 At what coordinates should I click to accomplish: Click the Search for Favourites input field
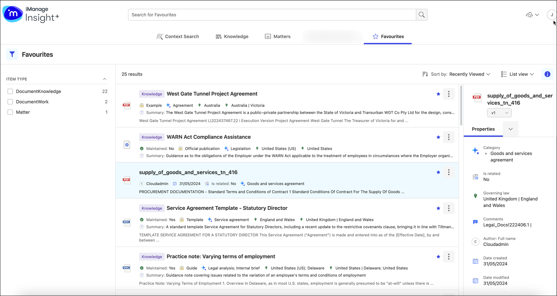[272, 15]
